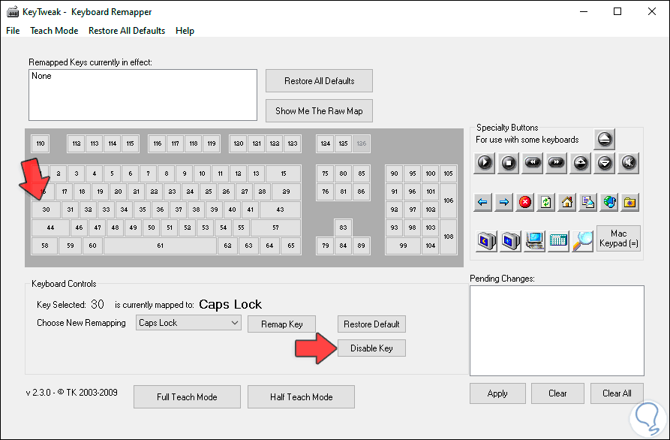Click the Apply button
The image size is (670, 440).
click(497, 393)
